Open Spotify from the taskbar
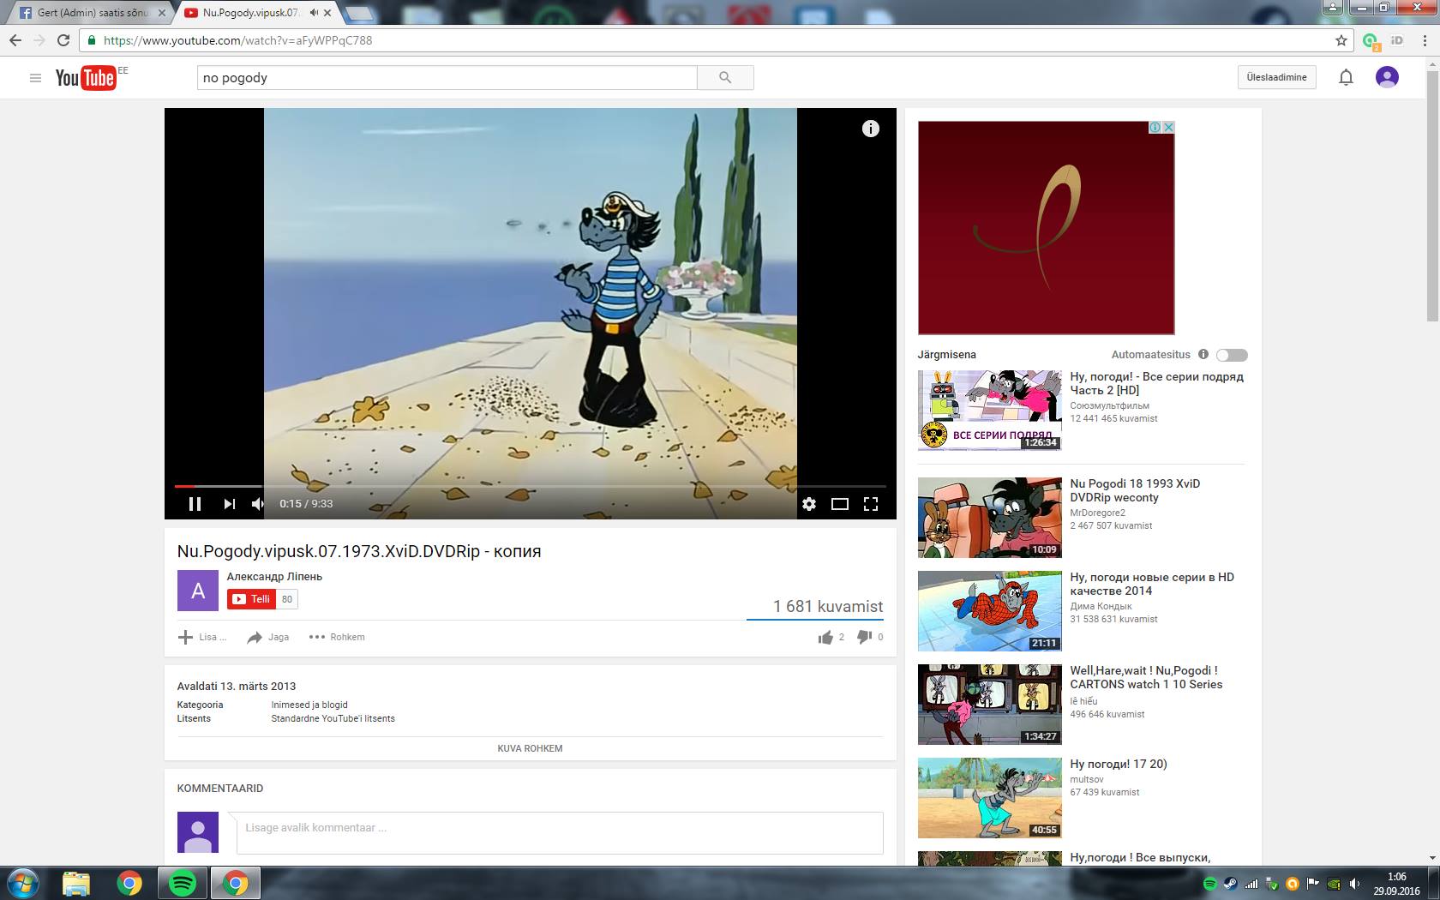Viewport: 1440px width, 900px height. (x=183, y=883)
